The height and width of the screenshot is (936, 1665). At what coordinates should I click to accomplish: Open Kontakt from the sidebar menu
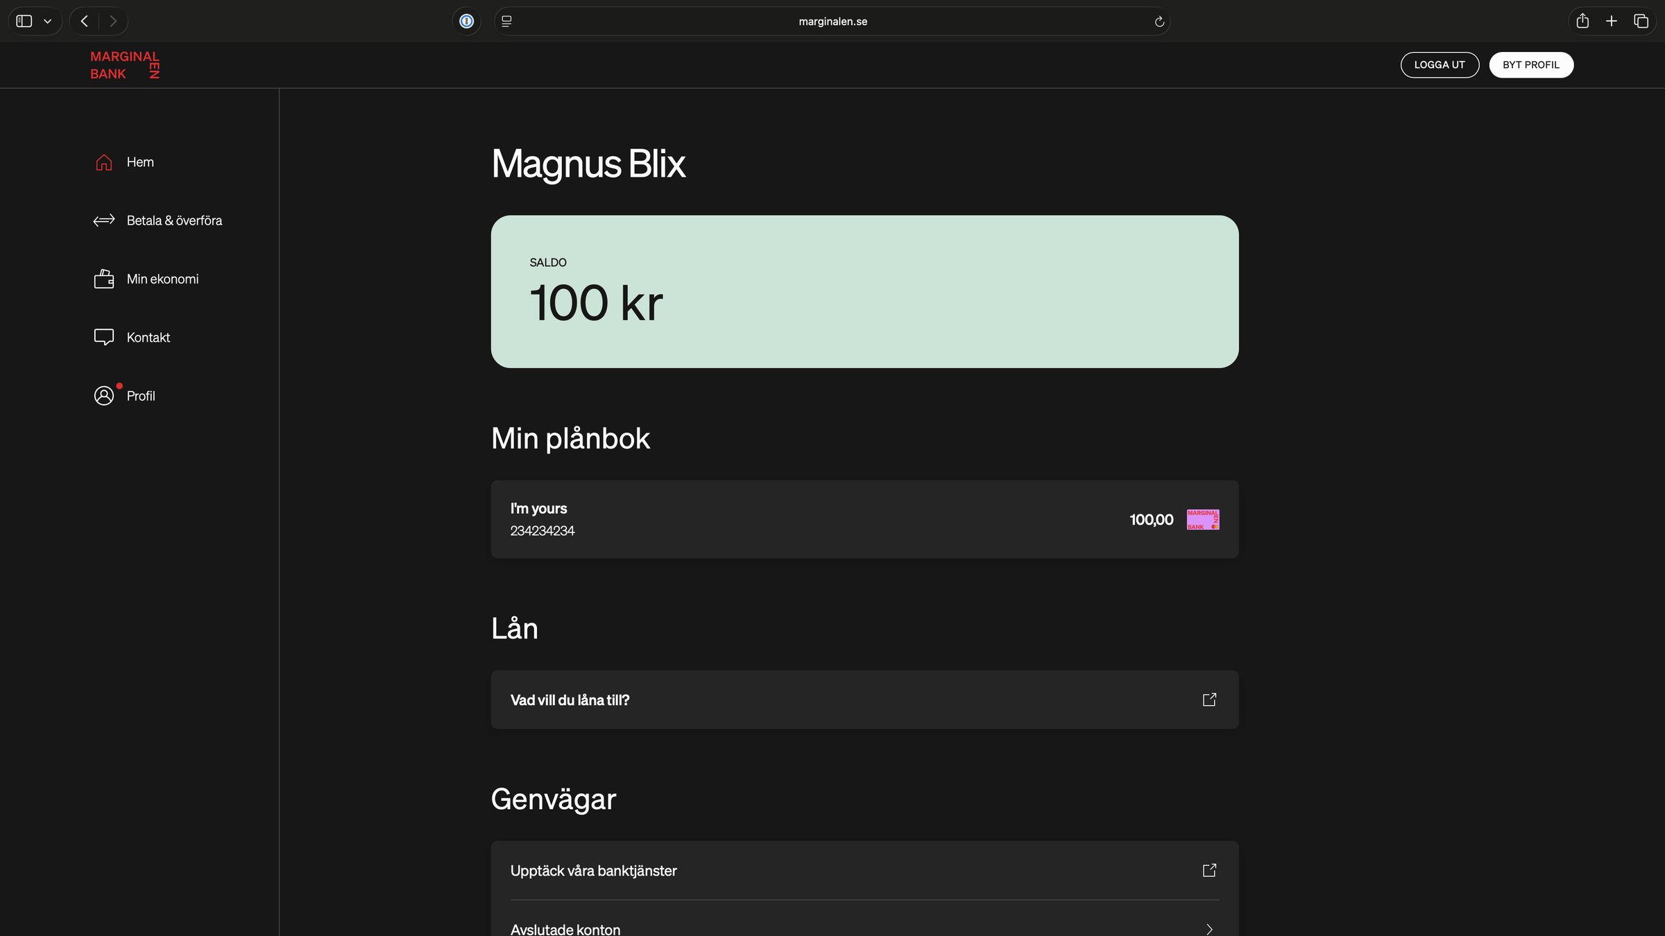(x=148, y=337)
